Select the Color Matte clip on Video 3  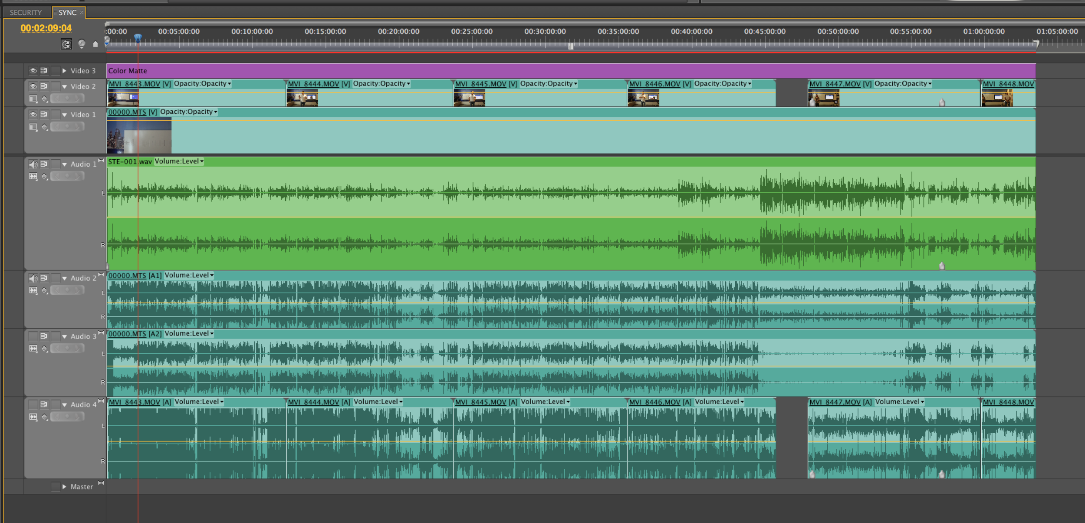point(564,71)
